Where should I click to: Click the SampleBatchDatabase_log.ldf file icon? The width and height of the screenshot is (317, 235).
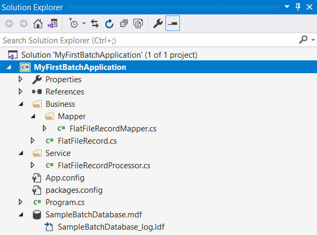click(x=49, y=227)
